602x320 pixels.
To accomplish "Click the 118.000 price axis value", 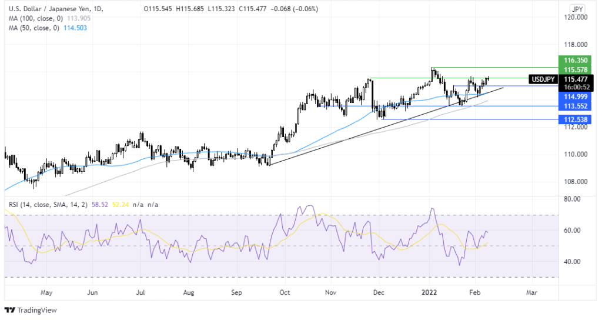I will point(576,45).
